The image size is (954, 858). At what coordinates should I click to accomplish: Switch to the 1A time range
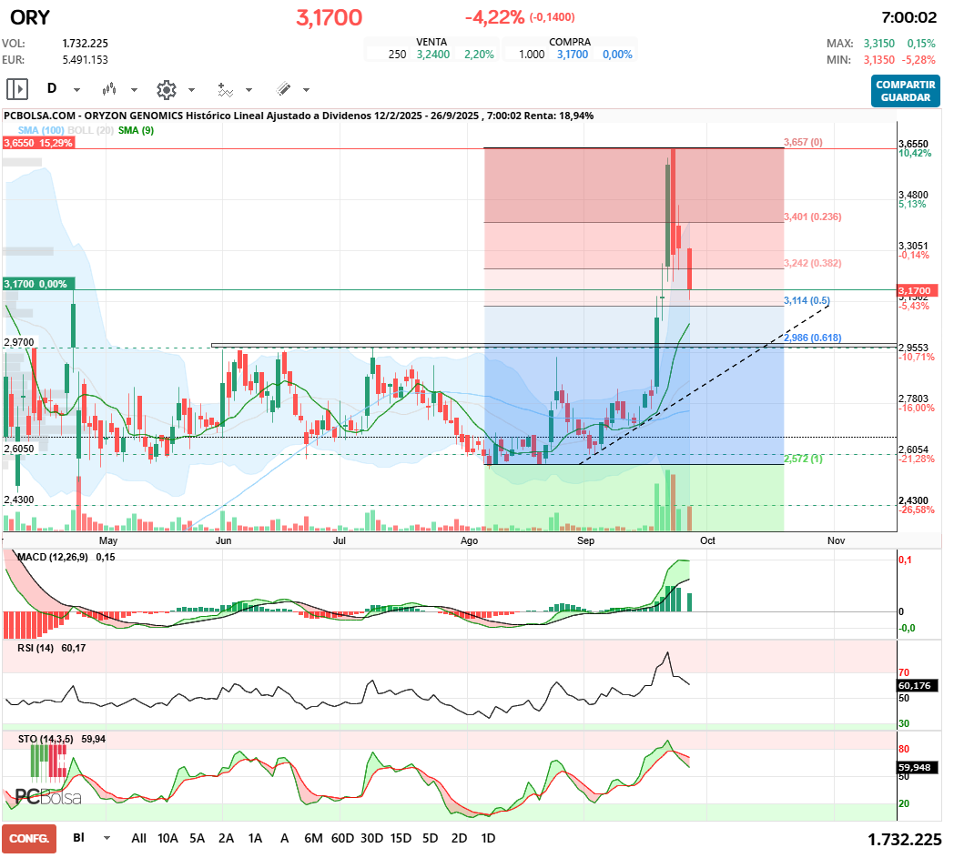pos(255,838)
